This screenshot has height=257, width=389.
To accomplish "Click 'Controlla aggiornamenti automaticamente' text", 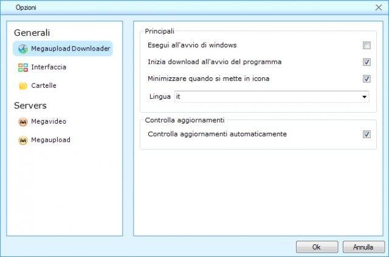I will tap(217, 134).
